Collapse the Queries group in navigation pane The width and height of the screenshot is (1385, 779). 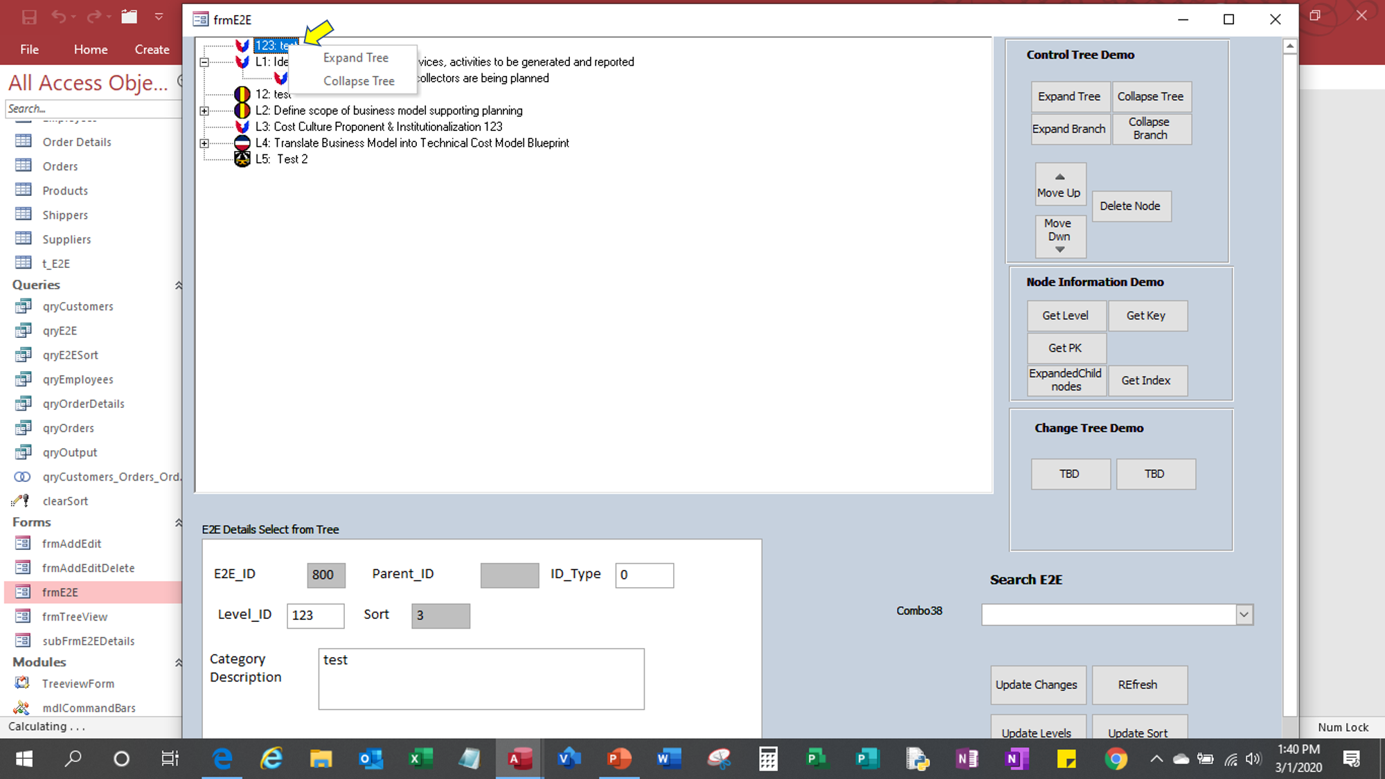pyautogui.click(x=178, y=285)
